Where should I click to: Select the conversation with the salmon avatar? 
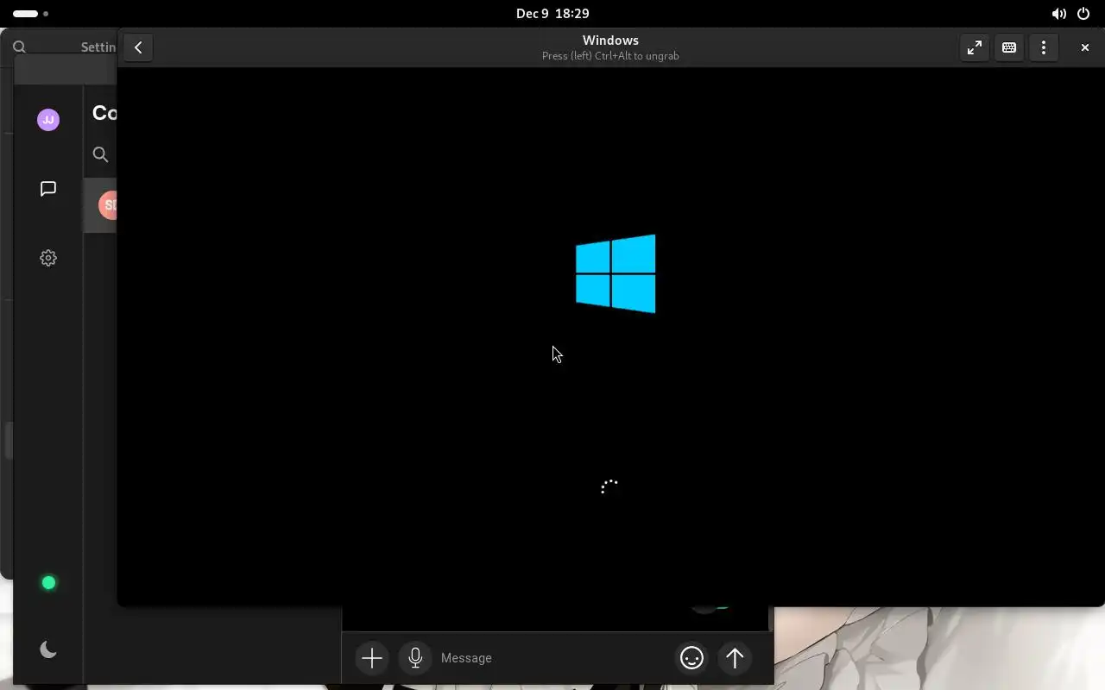100,205
